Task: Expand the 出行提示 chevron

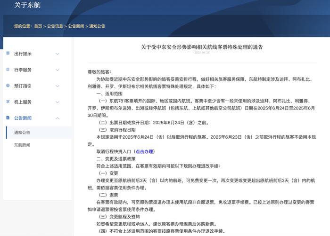Action: pyautogui.click(x=58, y=54)
